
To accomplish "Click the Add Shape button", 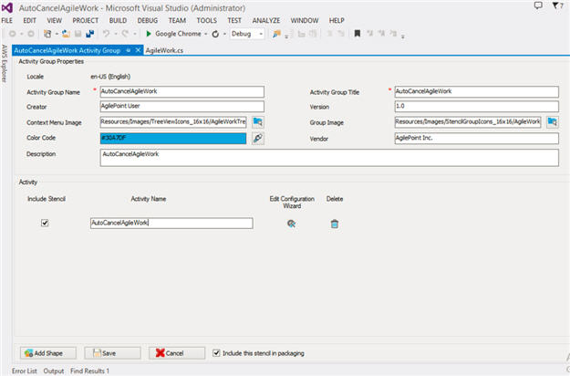I will pos(48,353).
